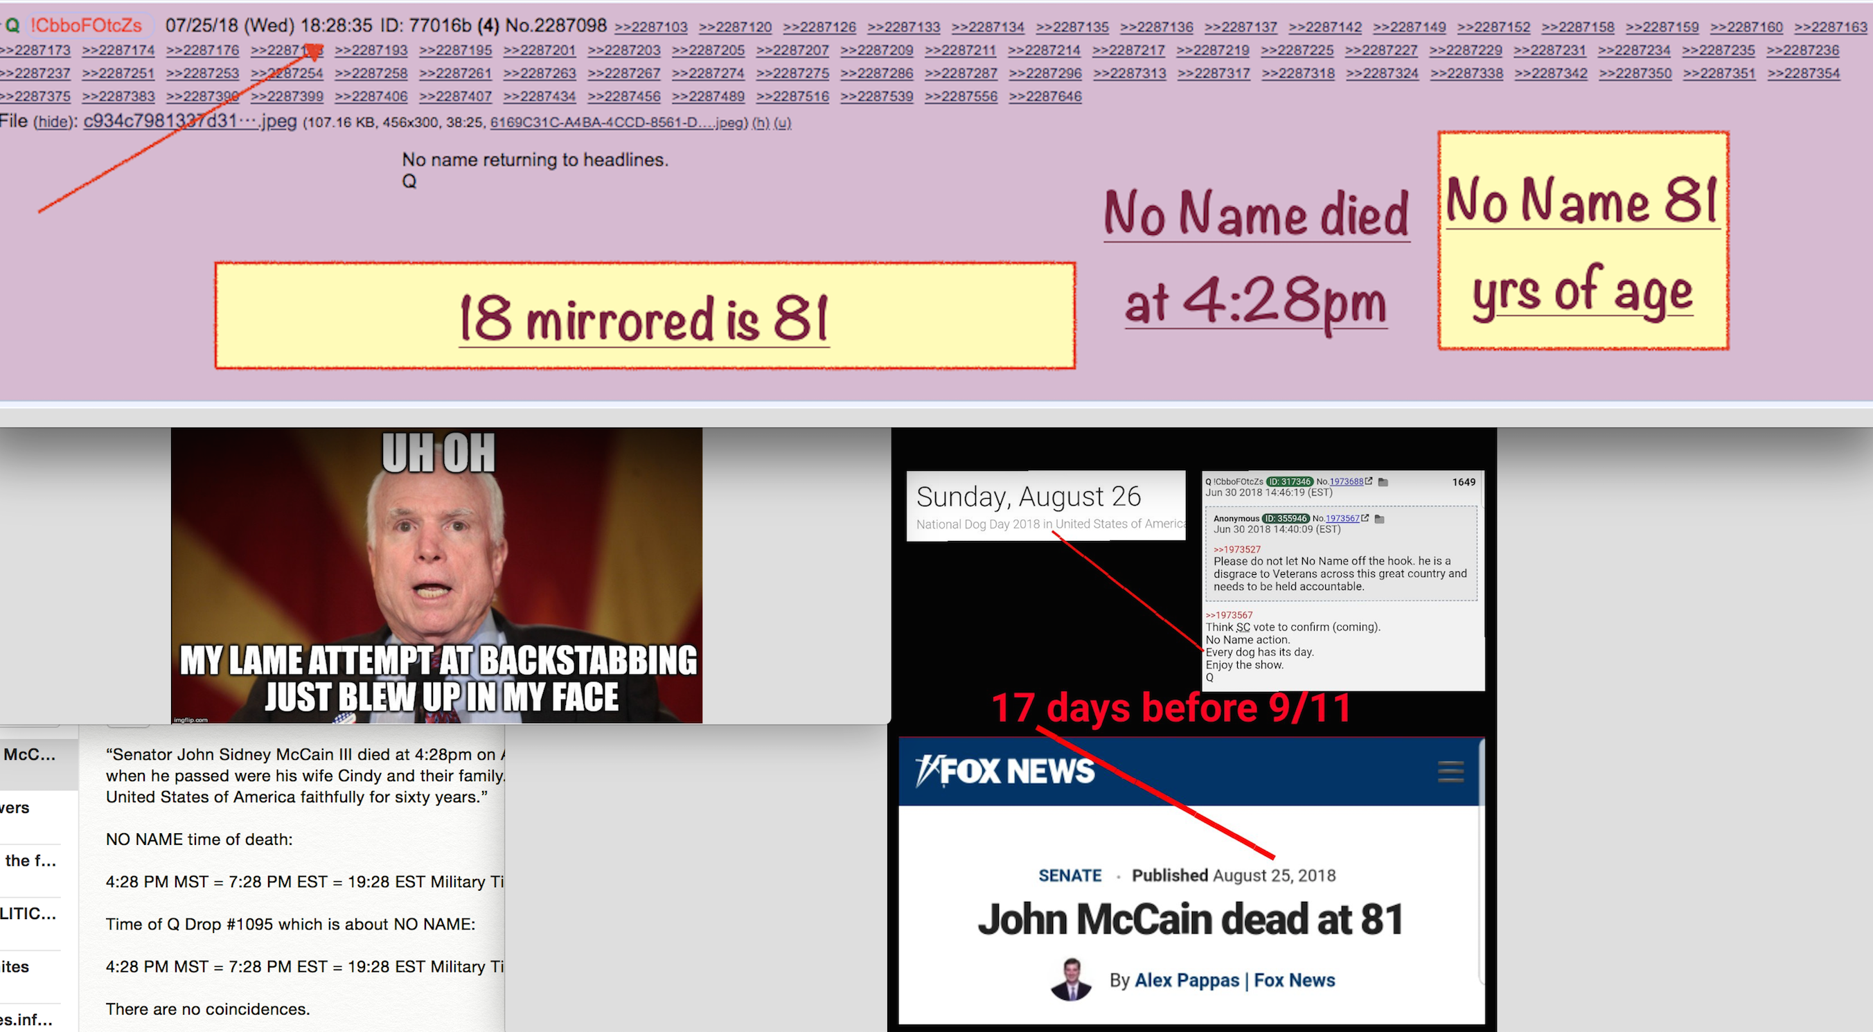This screenshot has height=1032, width=1873.
Task: Click the Fox News logo
Action: coord(1004,771)
